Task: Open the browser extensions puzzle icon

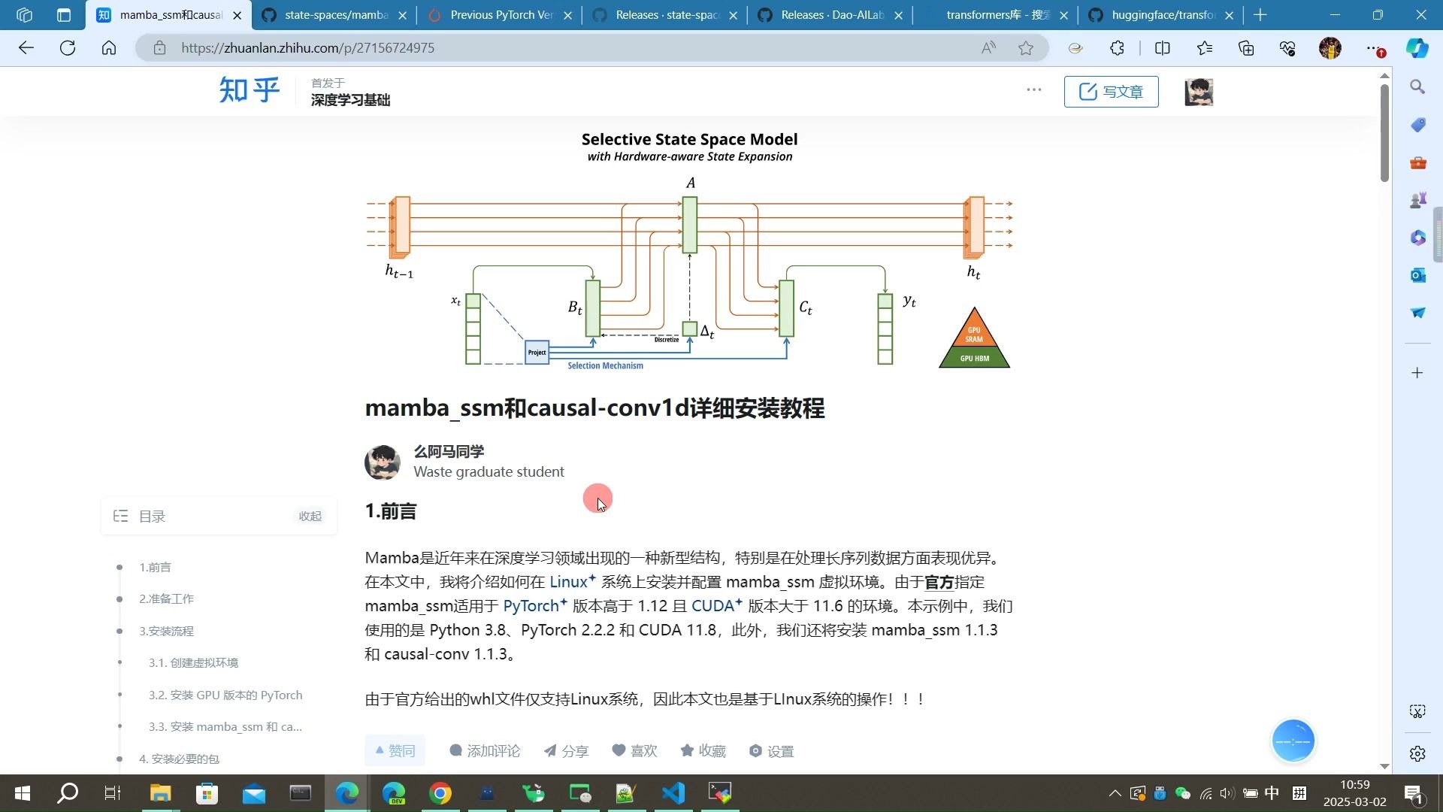Action: pyautogui.click(x=1118, y=48)
